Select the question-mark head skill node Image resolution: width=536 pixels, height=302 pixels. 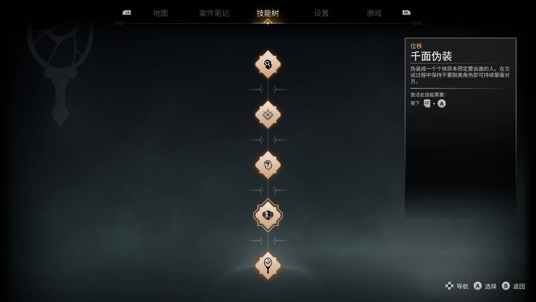click(268, 165)
